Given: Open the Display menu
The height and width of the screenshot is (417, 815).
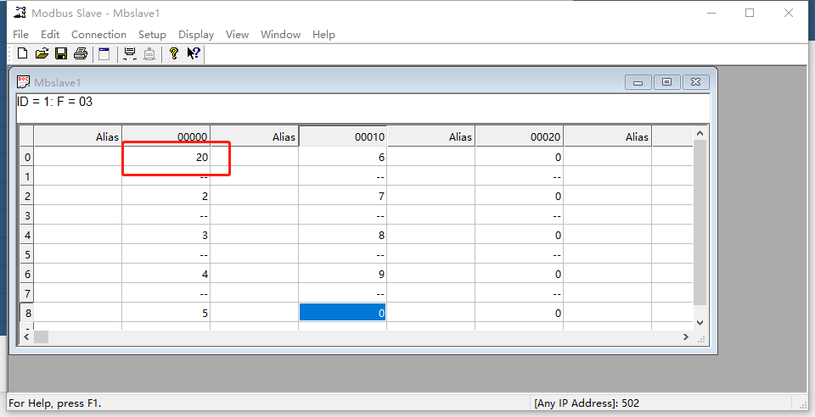Looking at the screenshot, I should pos(196,34).
